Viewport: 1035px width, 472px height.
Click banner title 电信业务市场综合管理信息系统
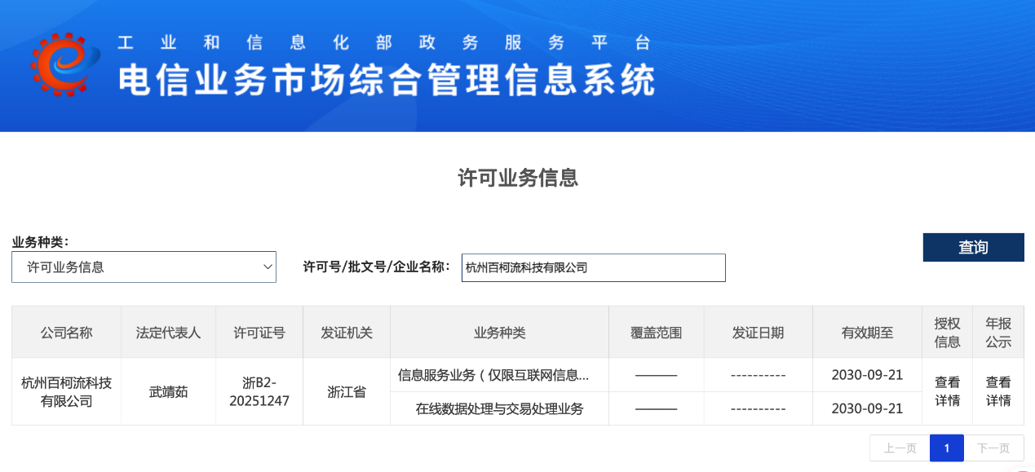(x=387, y=80)
